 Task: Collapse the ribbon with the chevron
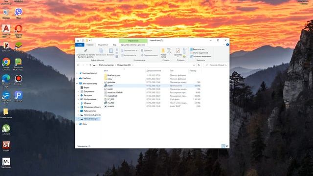click(x=224, y=44)
